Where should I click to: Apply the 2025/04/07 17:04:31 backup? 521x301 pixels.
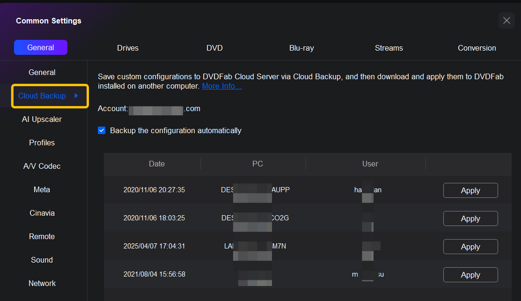click(470, 247)
